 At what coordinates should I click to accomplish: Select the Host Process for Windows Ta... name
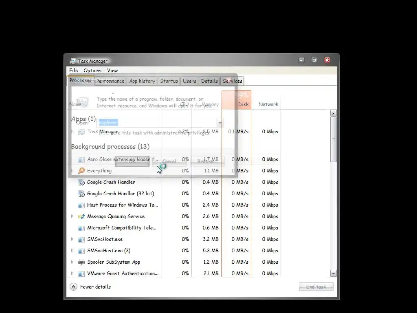[122, 205]
